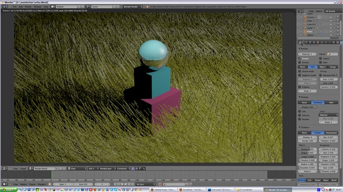Open the File menu
This screenshot has width=343, height=192.
pos(15,6)
